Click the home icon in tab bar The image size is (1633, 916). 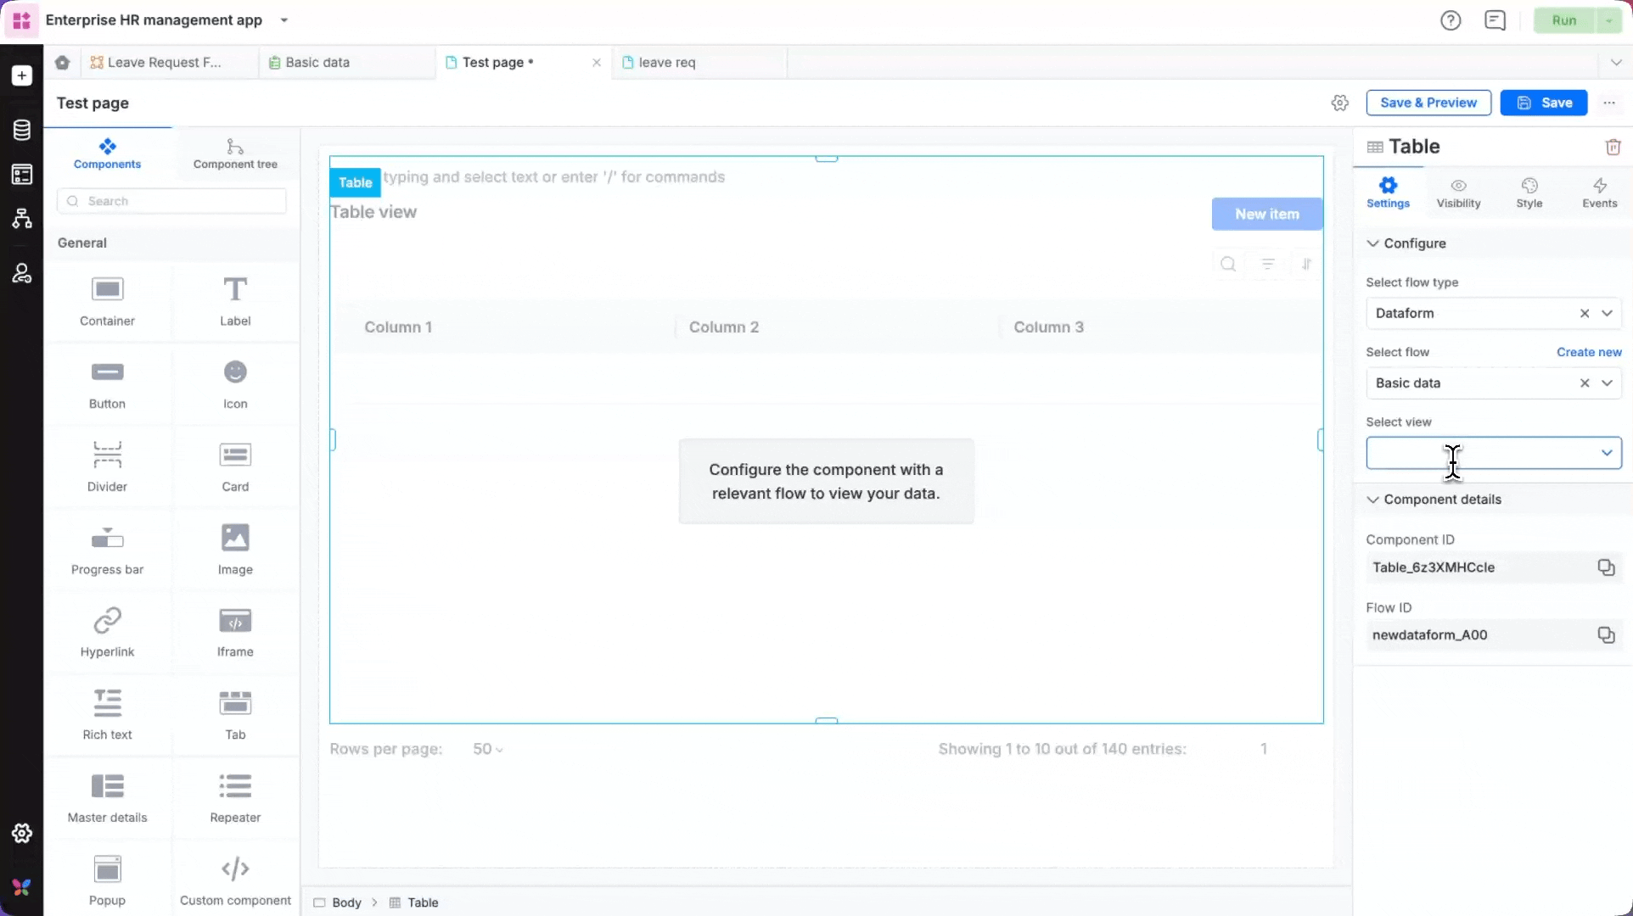[x=62, y=62]
